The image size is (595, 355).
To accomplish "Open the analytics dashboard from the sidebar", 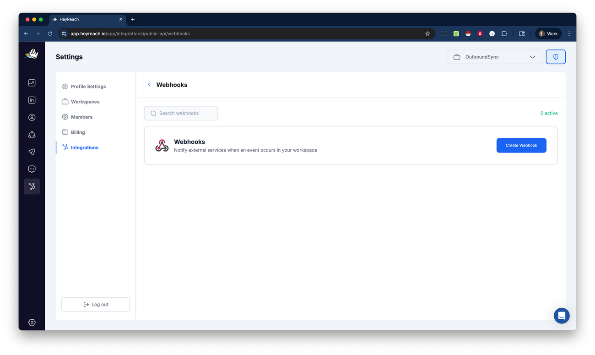I will [x=32, y=82].
